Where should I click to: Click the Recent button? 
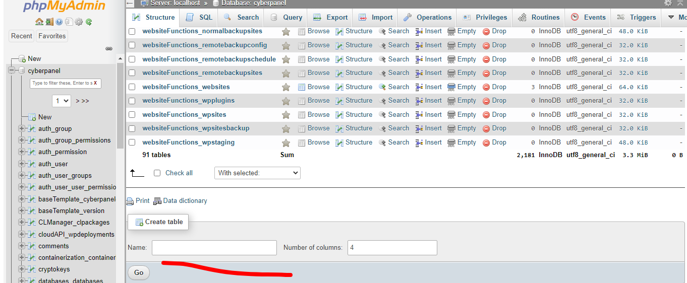pyautogui.click(x=22, y=36)
